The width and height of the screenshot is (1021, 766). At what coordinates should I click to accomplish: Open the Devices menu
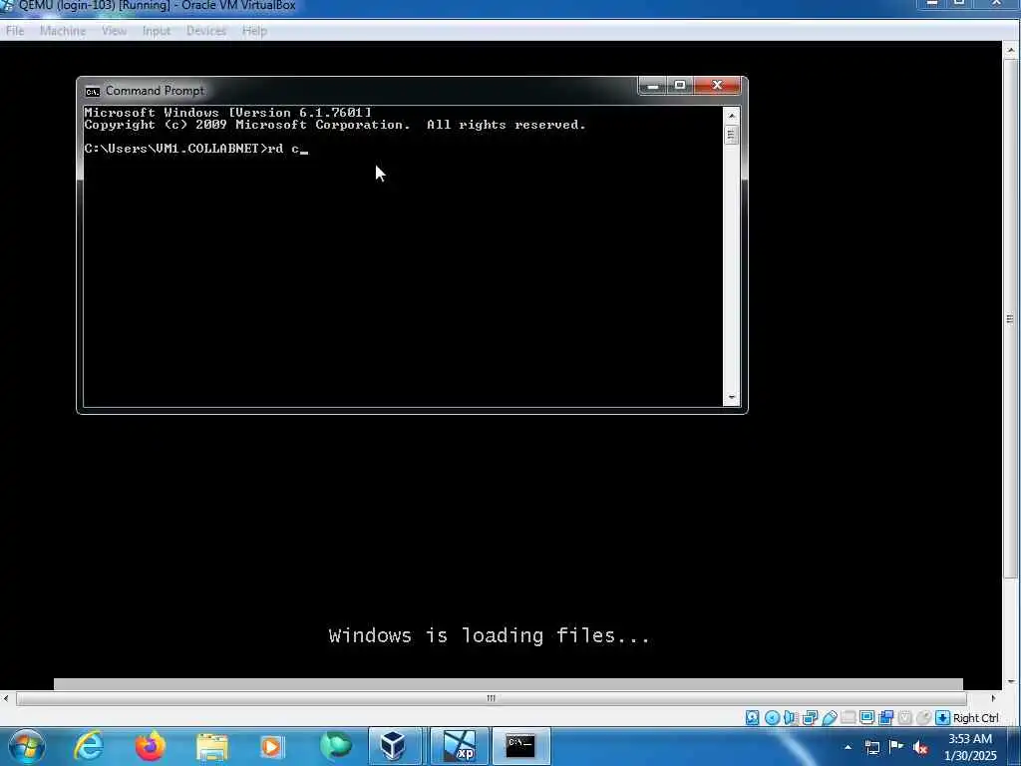coord(205,31)
